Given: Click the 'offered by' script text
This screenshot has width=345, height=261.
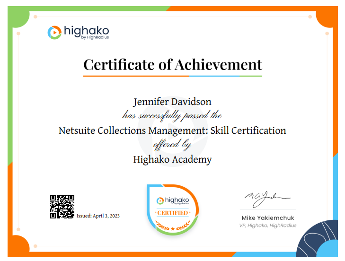Looking at the screenshot, I should pos(172,145).
